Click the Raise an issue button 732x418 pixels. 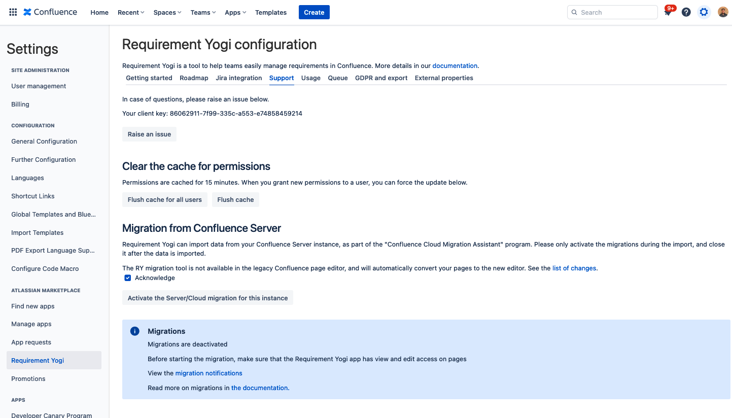tap(149, 134)
